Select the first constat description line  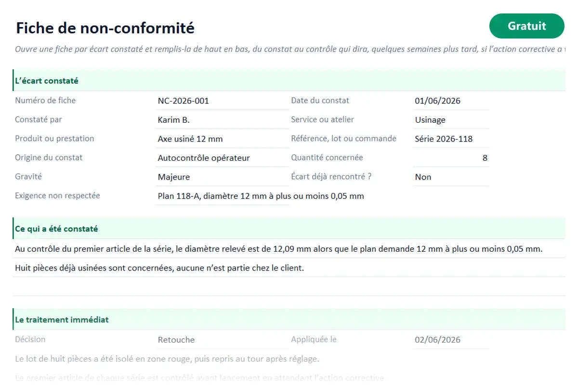[x=289, y=249]
